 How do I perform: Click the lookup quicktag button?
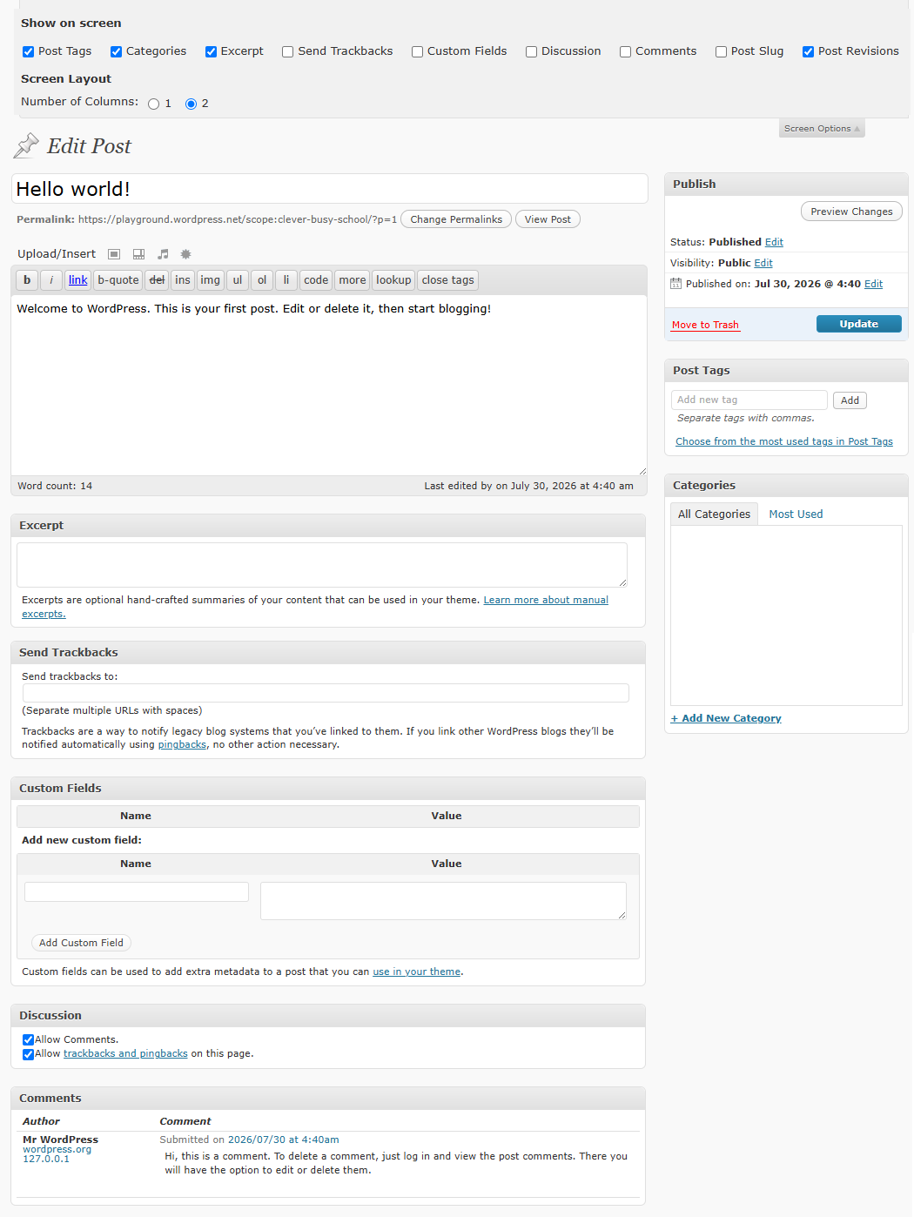pos(393,280)
